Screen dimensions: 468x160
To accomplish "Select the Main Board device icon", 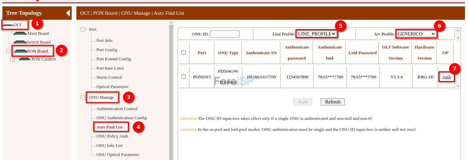I will tap(20, 33).
